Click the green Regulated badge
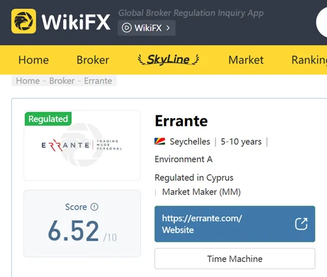Image resolution: width=327 pixels, height=277 pixels. 48,119
